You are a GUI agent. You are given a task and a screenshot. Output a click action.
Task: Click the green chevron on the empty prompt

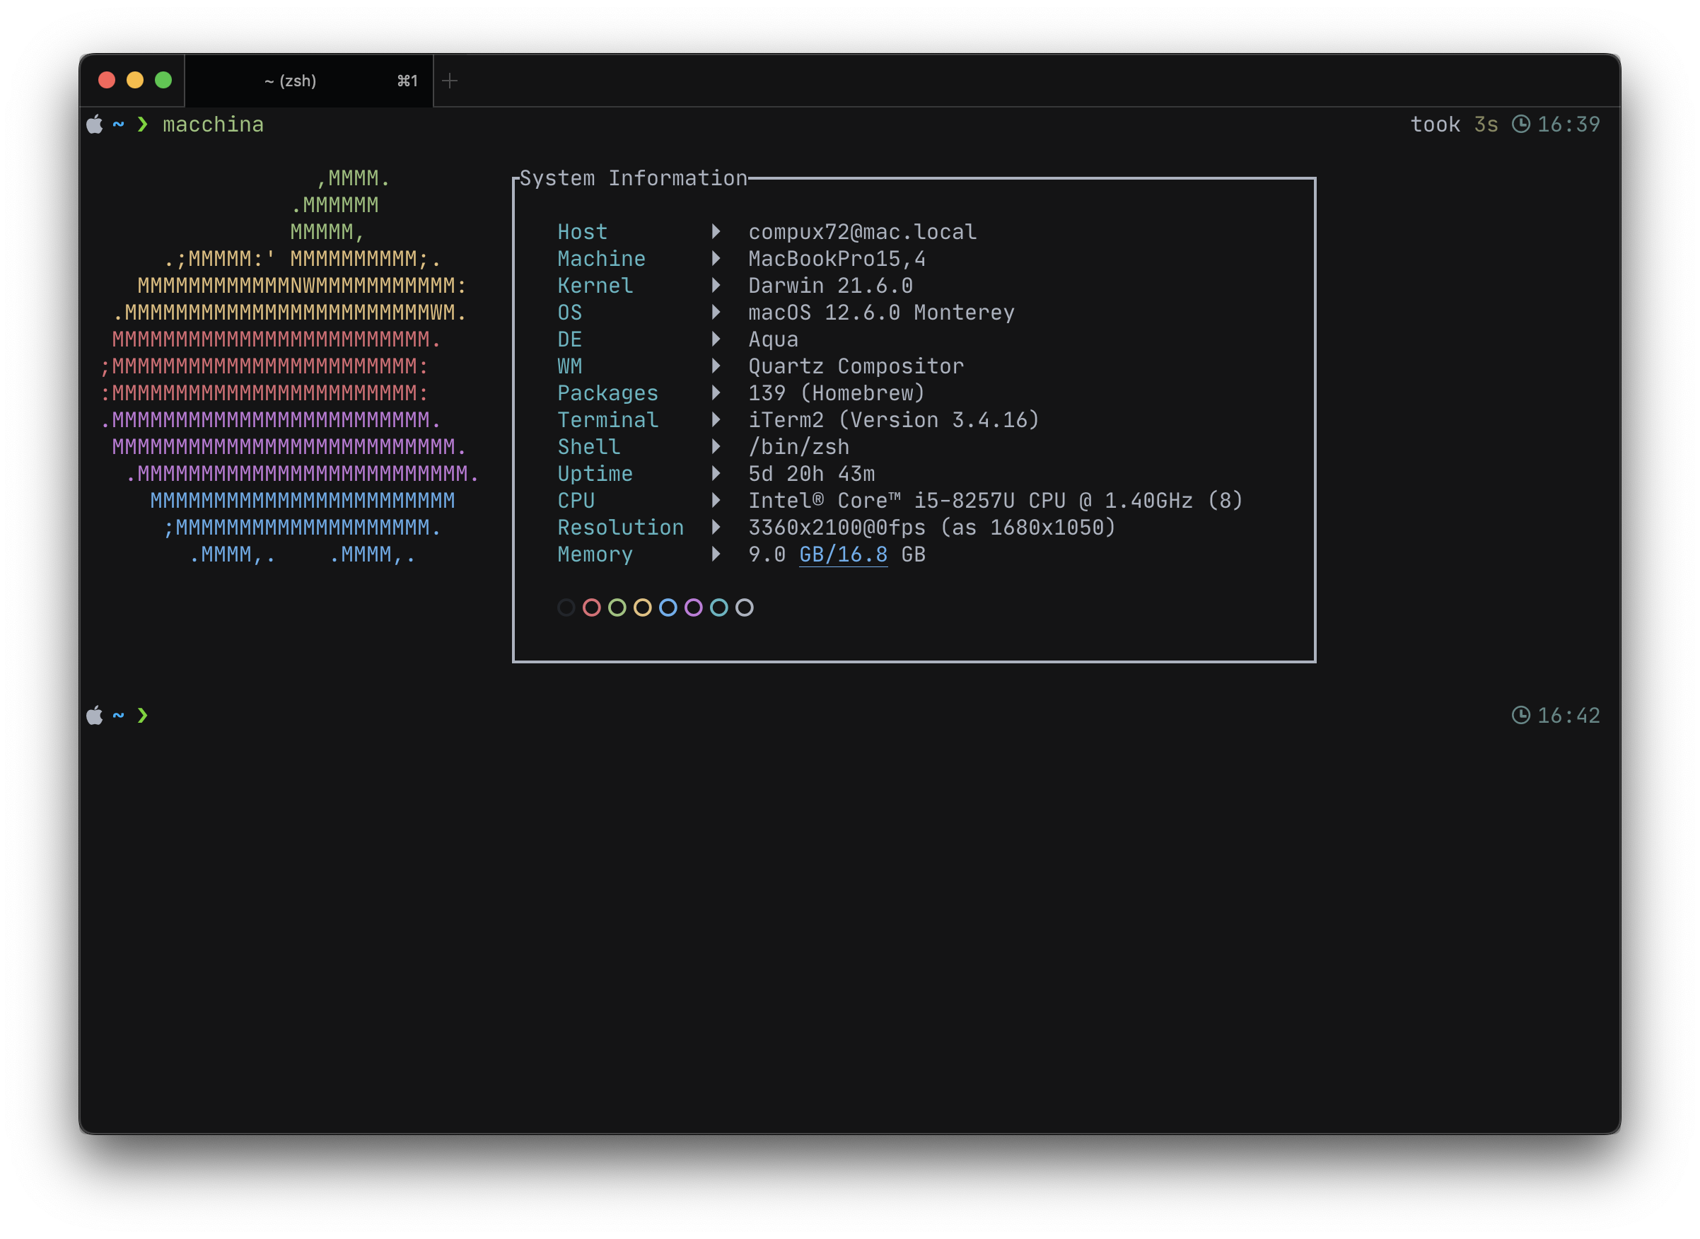pos(142,716)
